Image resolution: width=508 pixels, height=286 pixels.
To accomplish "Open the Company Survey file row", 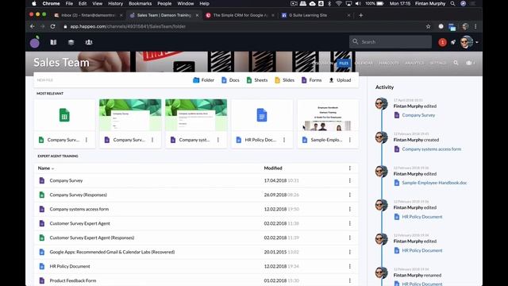I will 196,180.
